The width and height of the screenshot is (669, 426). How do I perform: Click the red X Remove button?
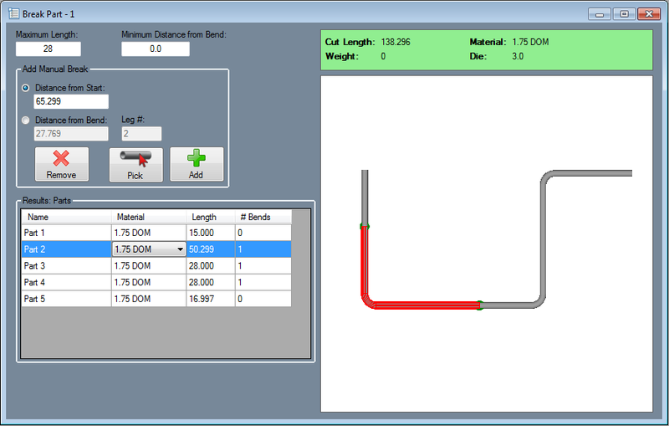(x=62, y=164)
